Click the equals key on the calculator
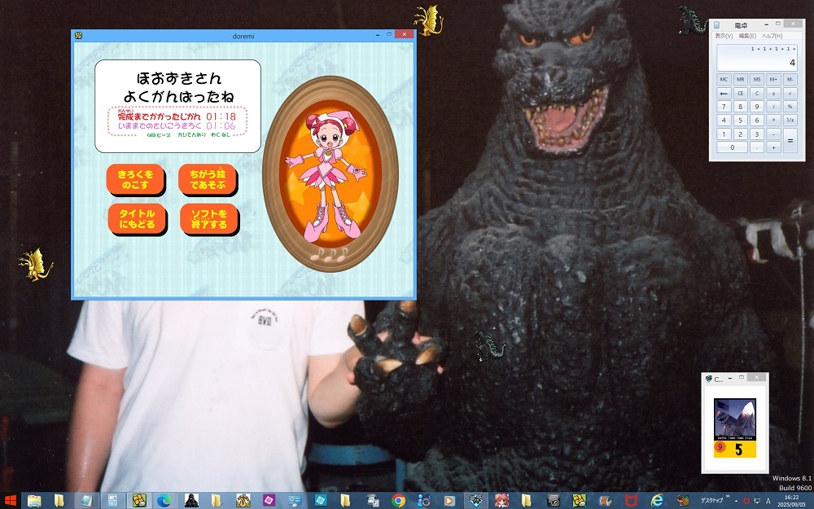814x509 pixels. point(790,141)
